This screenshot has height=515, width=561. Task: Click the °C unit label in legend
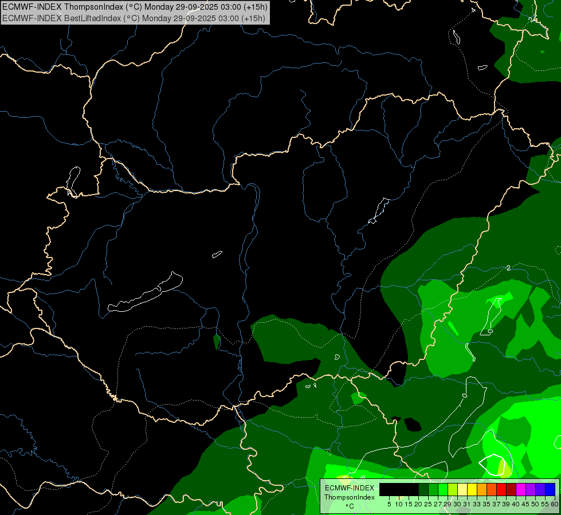[x=350, y=506]
